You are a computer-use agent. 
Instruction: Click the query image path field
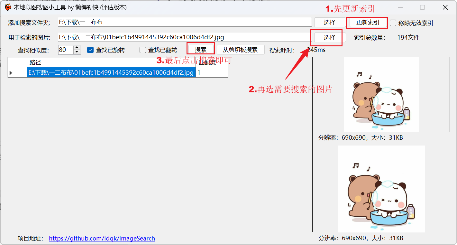coord(185,37)
